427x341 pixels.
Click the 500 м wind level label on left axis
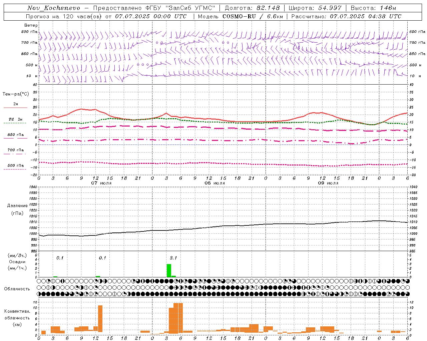pyautogui.click(x=32, y=65)
